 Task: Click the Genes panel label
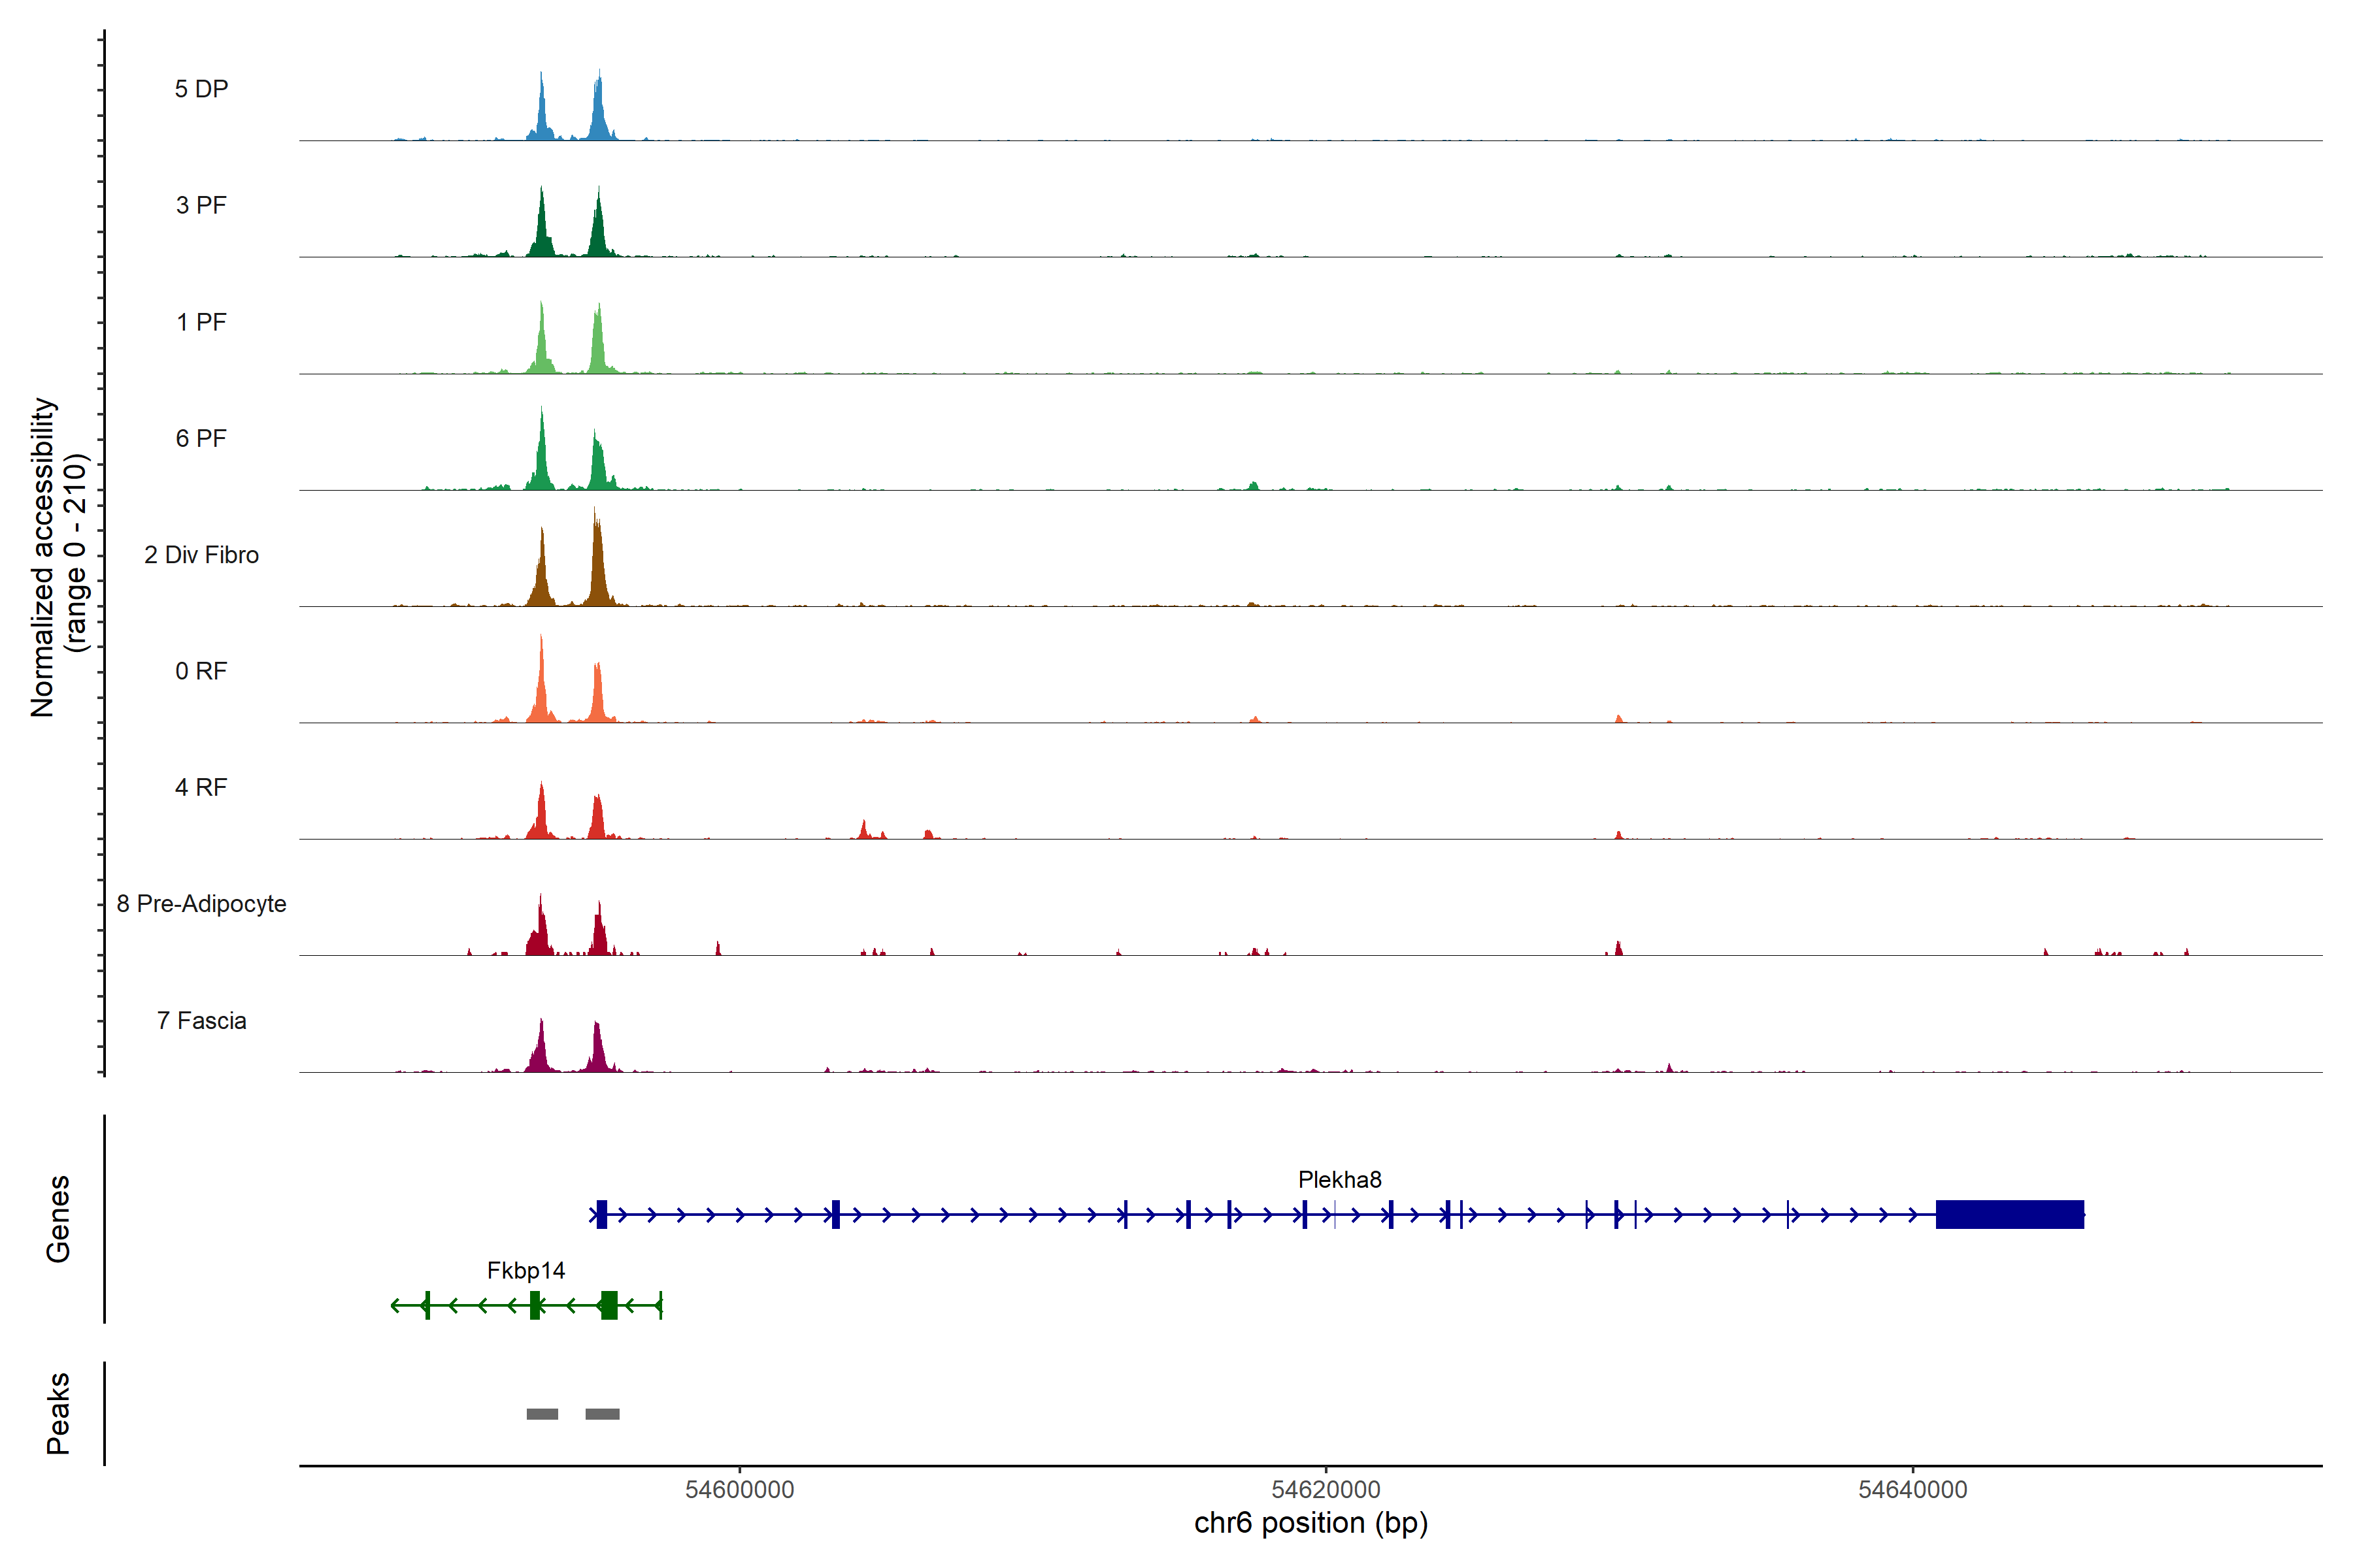point(58,1218)
